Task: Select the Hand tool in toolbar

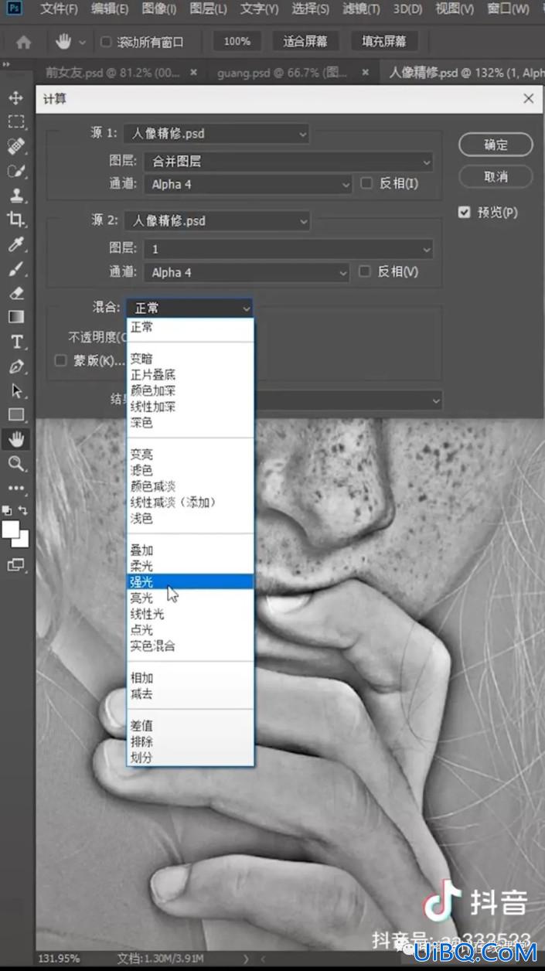Action: pos(16,439)
